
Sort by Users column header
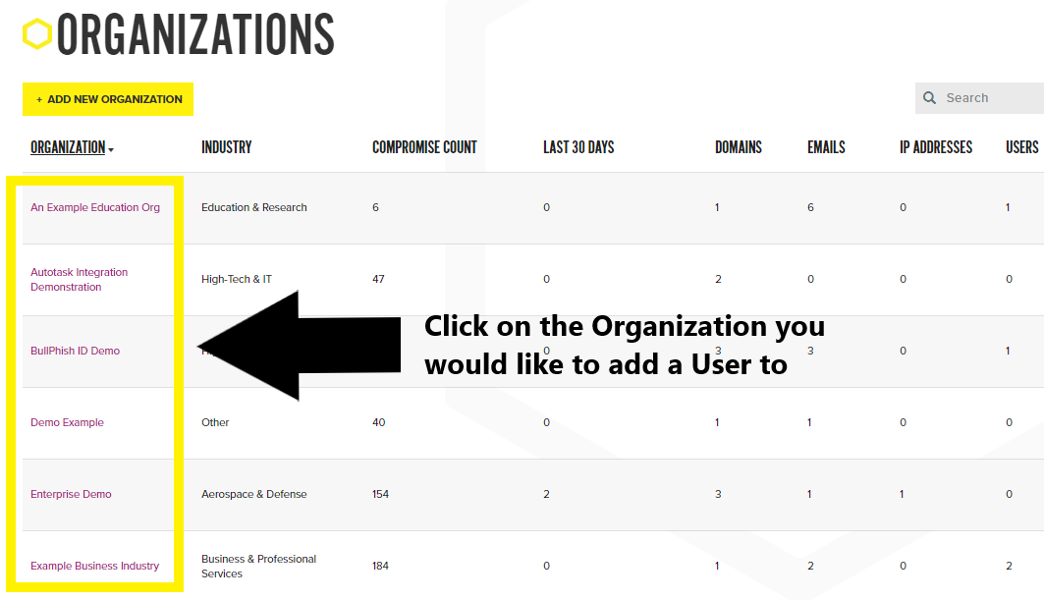tap(1022, 147)
